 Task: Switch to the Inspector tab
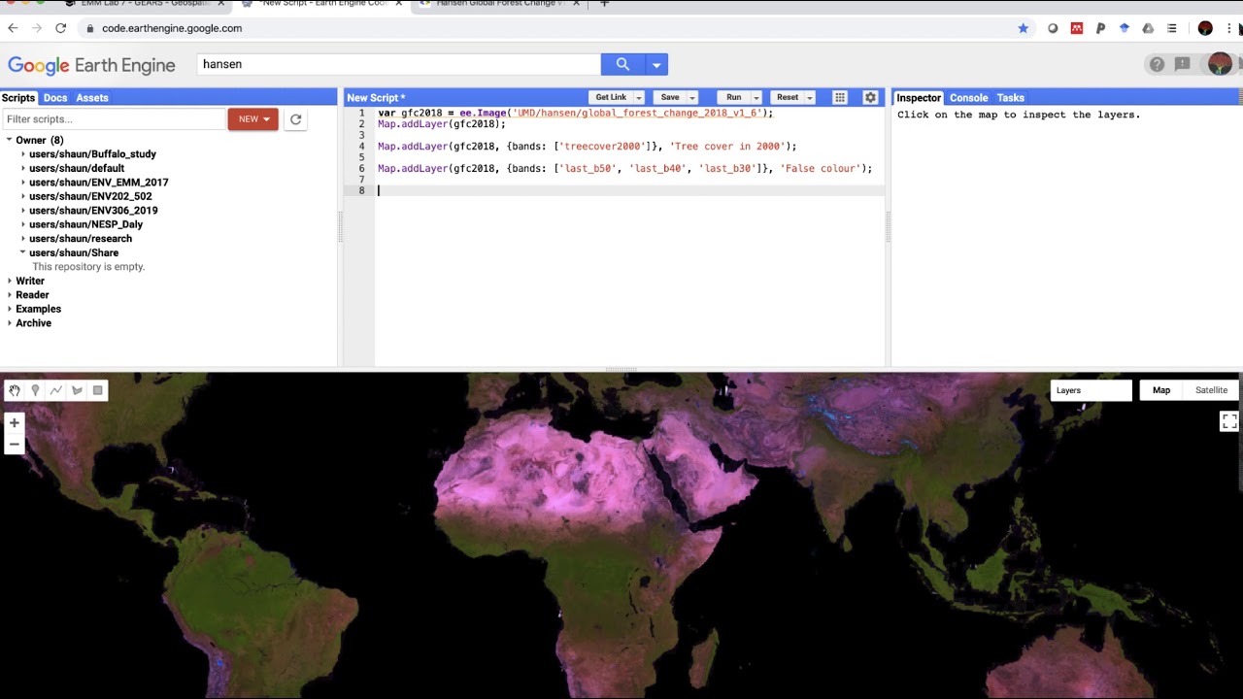tap(919, 98)
